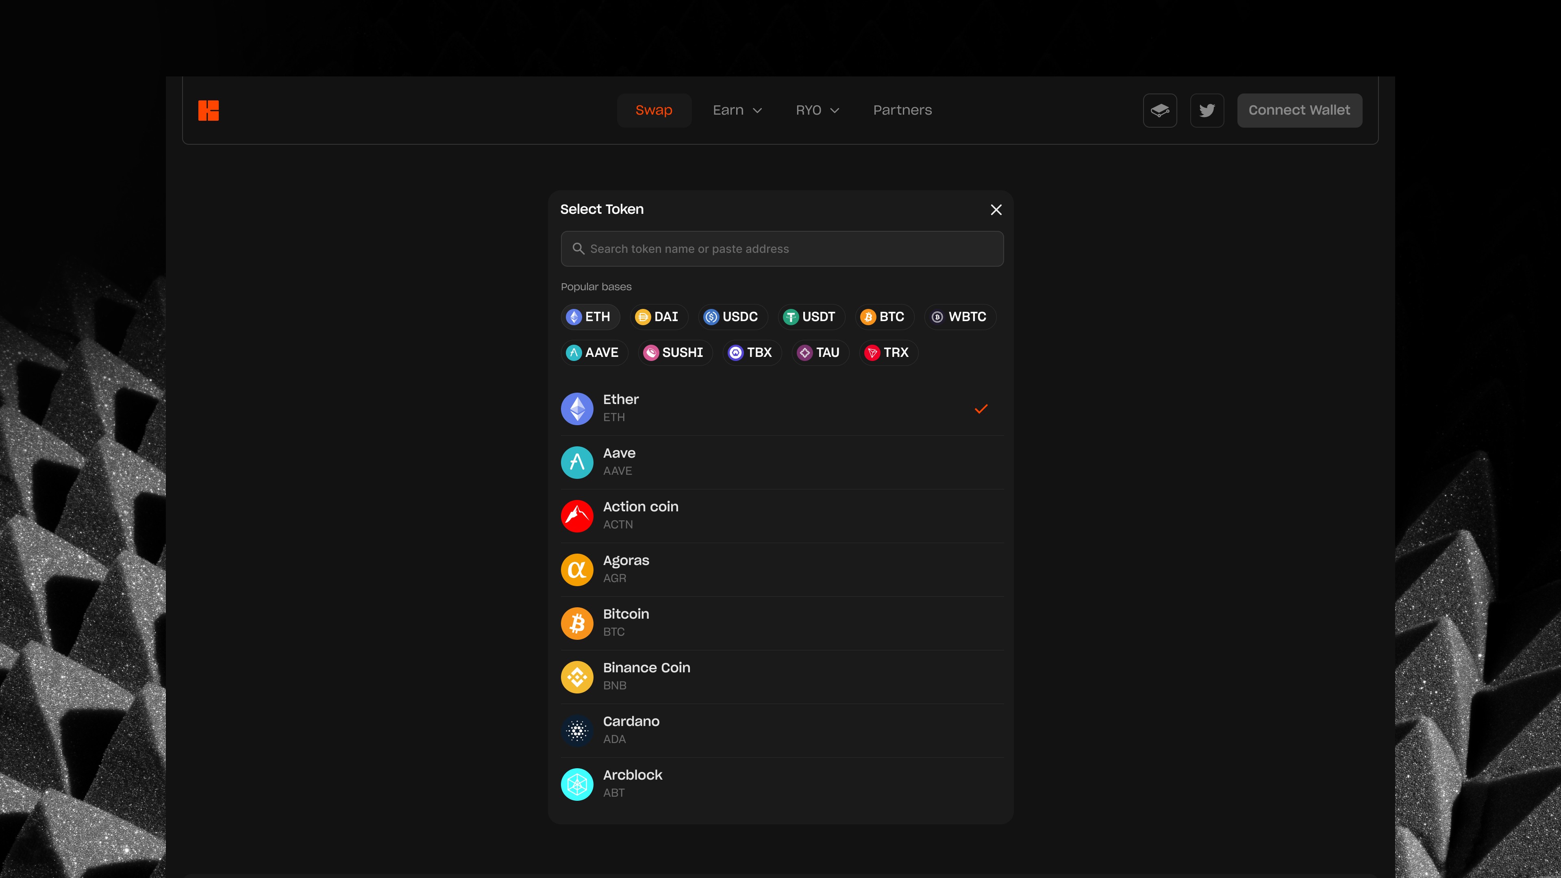The width and height of the screenshot is (1561, 878).
Task: Click the Arcblock cyan token icon
Action: tap(577, 784)
